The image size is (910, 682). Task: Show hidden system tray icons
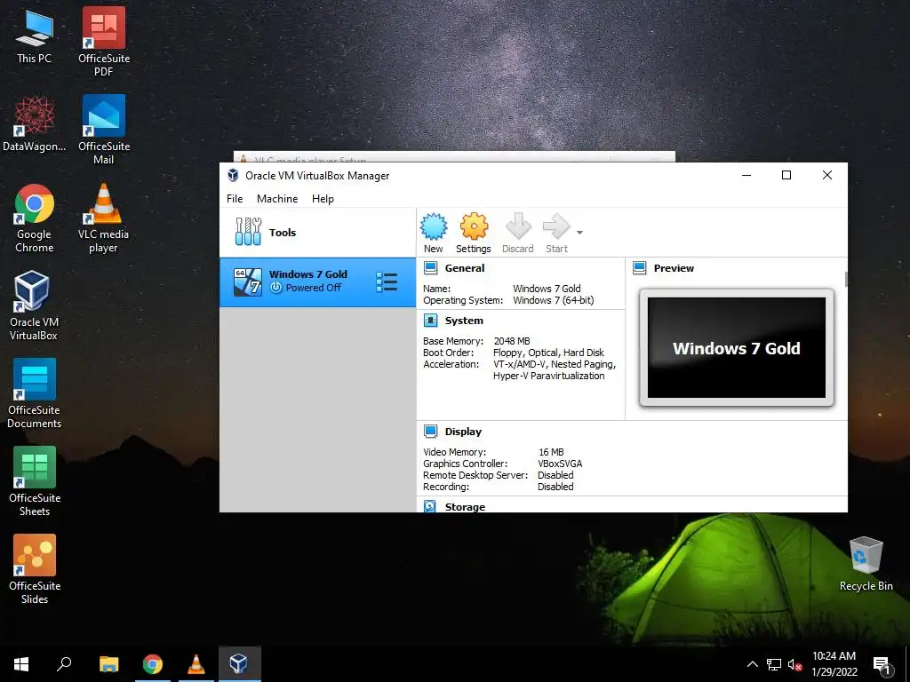click(x=752, y=664)
